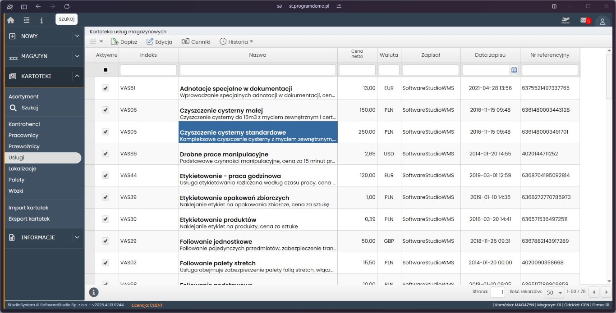Screen dimensions: 616x313
Task: Uncheck Aktywne checkbox for VAS51
Action: coord(106,88)
